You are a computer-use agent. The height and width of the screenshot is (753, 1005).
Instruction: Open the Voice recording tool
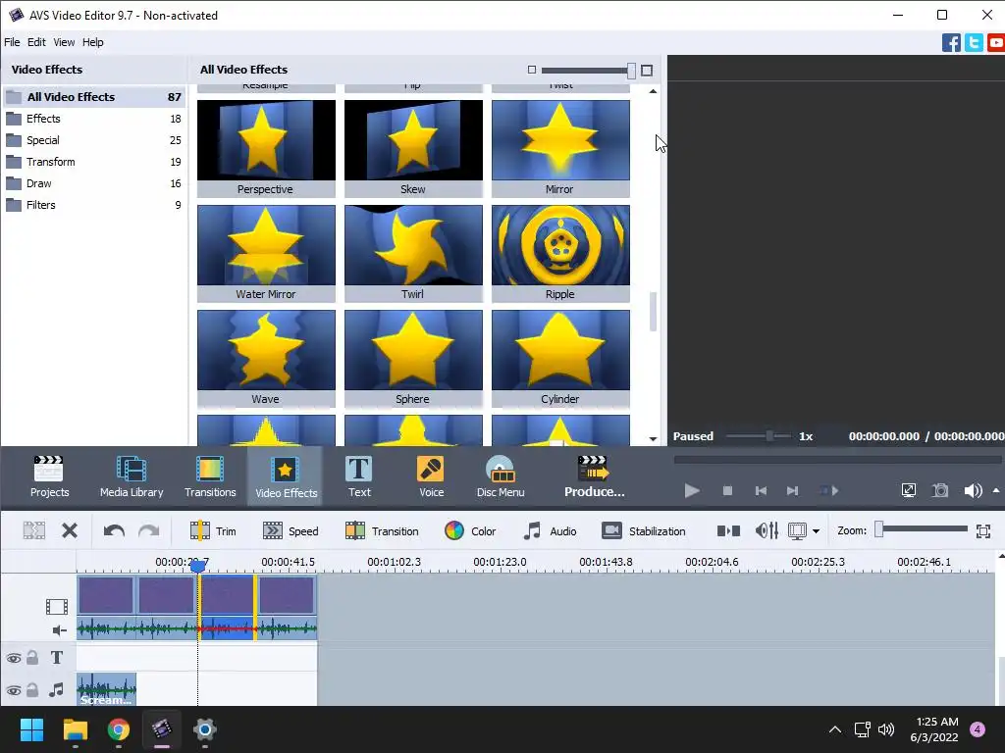[x=431, y=477]
